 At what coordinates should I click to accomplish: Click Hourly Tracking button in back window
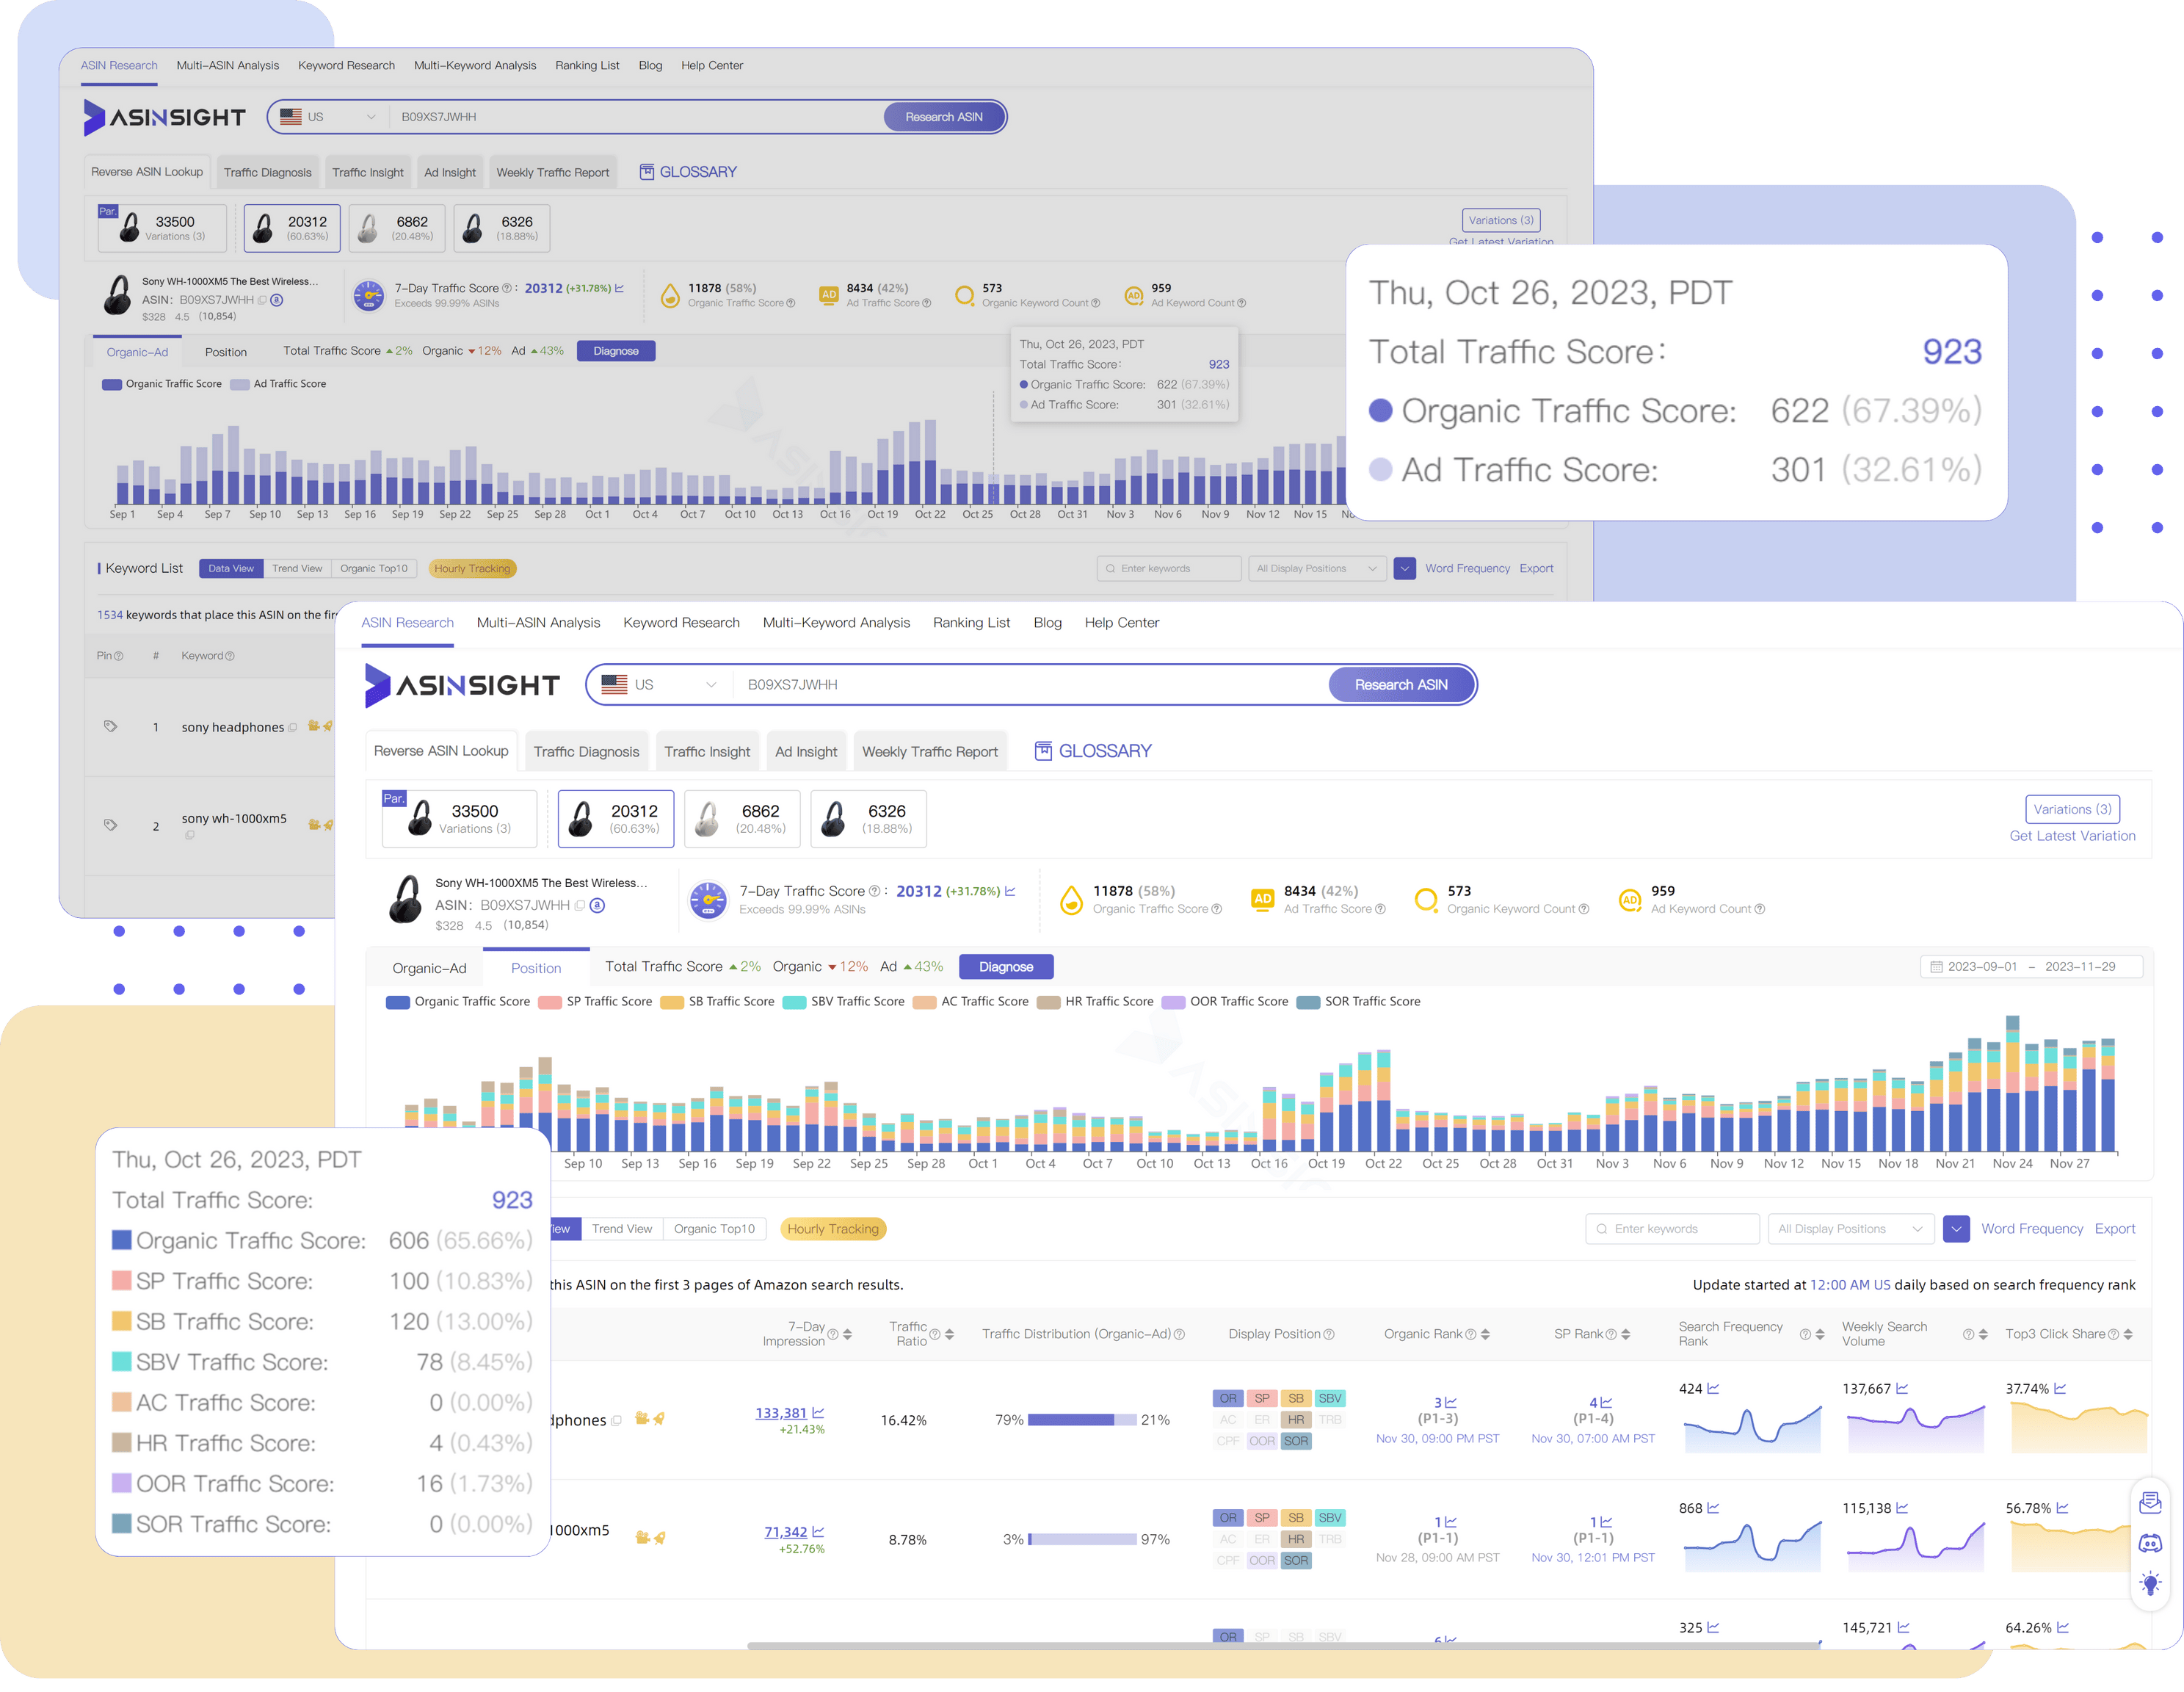coord(472,568)
